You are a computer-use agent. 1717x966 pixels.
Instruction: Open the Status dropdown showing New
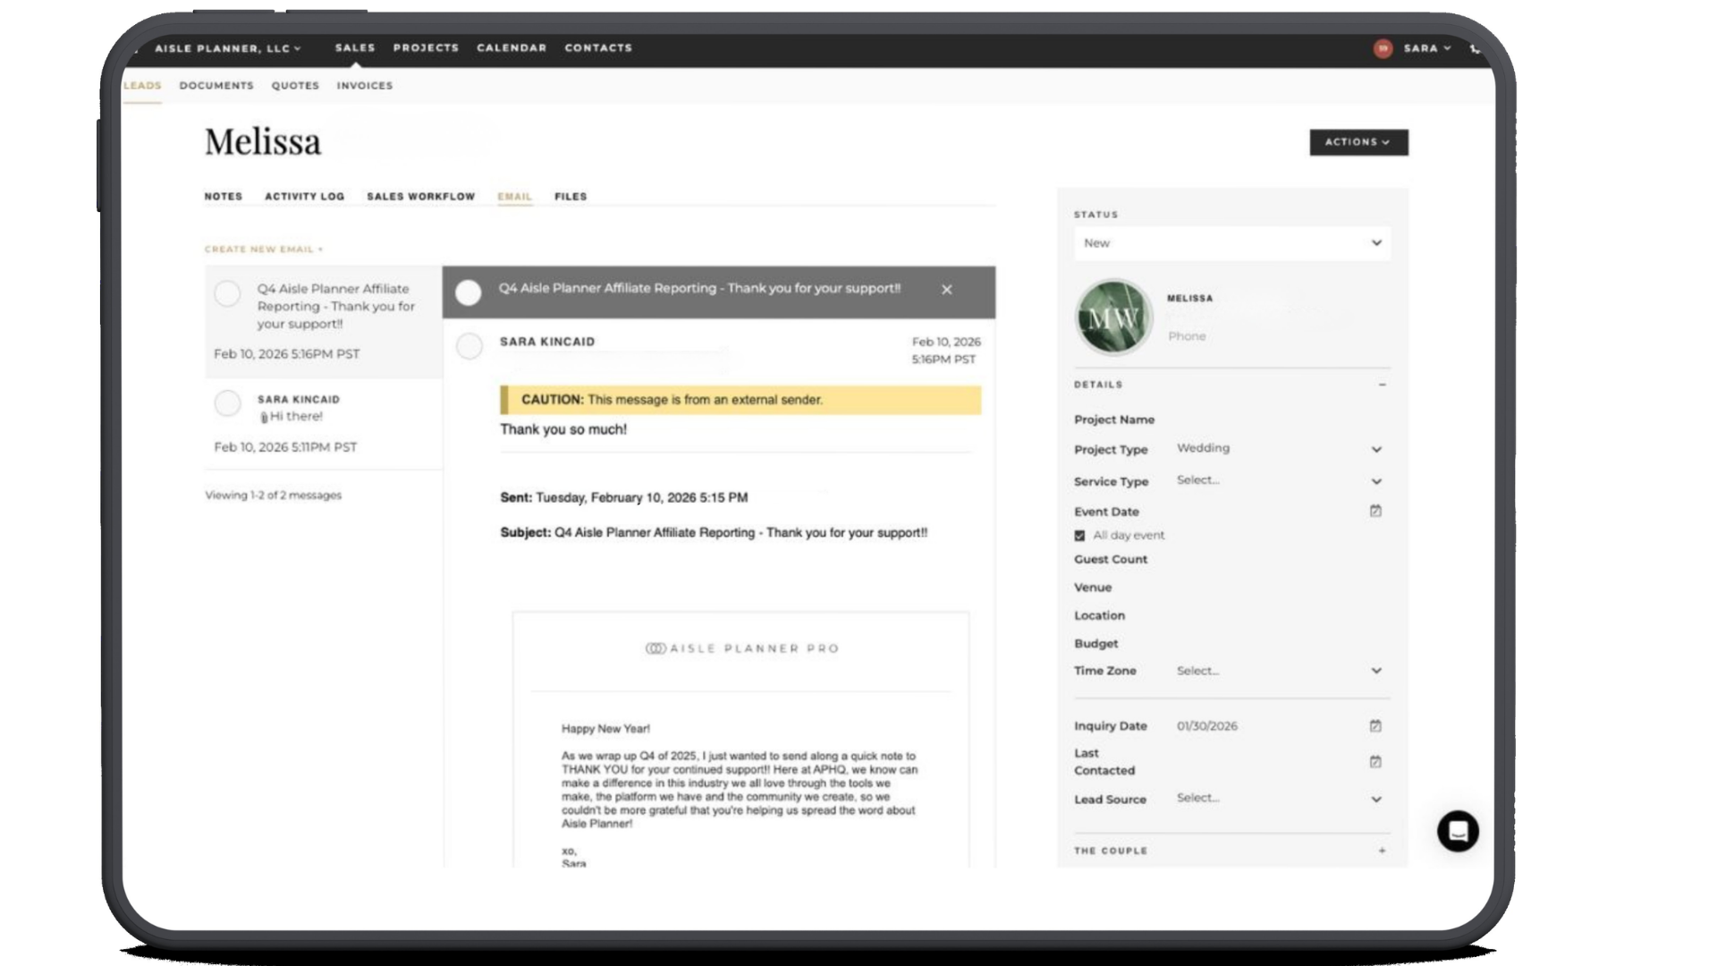coord(1231,242)
